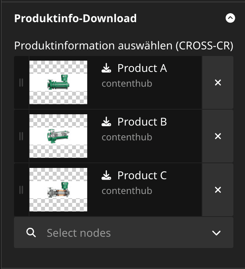The height and width of the screenshot is (269, 245).
Task: Click the download icon beside Product C
Action: pos(106,175)
